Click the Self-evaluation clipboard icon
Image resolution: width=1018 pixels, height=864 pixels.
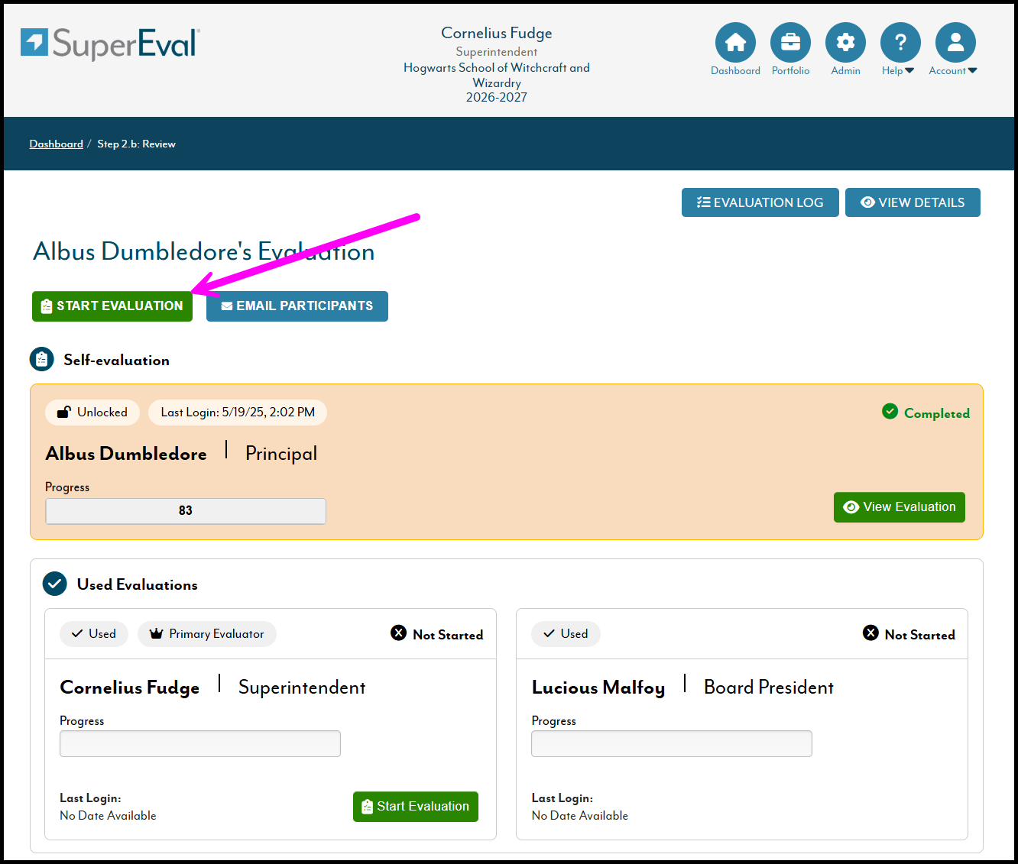pyautogui.click(x=41, y=359)
